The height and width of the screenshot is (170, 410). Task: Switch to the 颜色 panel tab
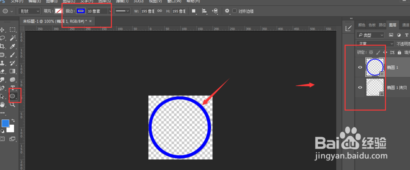362,25
